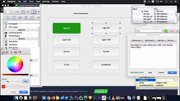Open Chrome from the Dock

49,98
